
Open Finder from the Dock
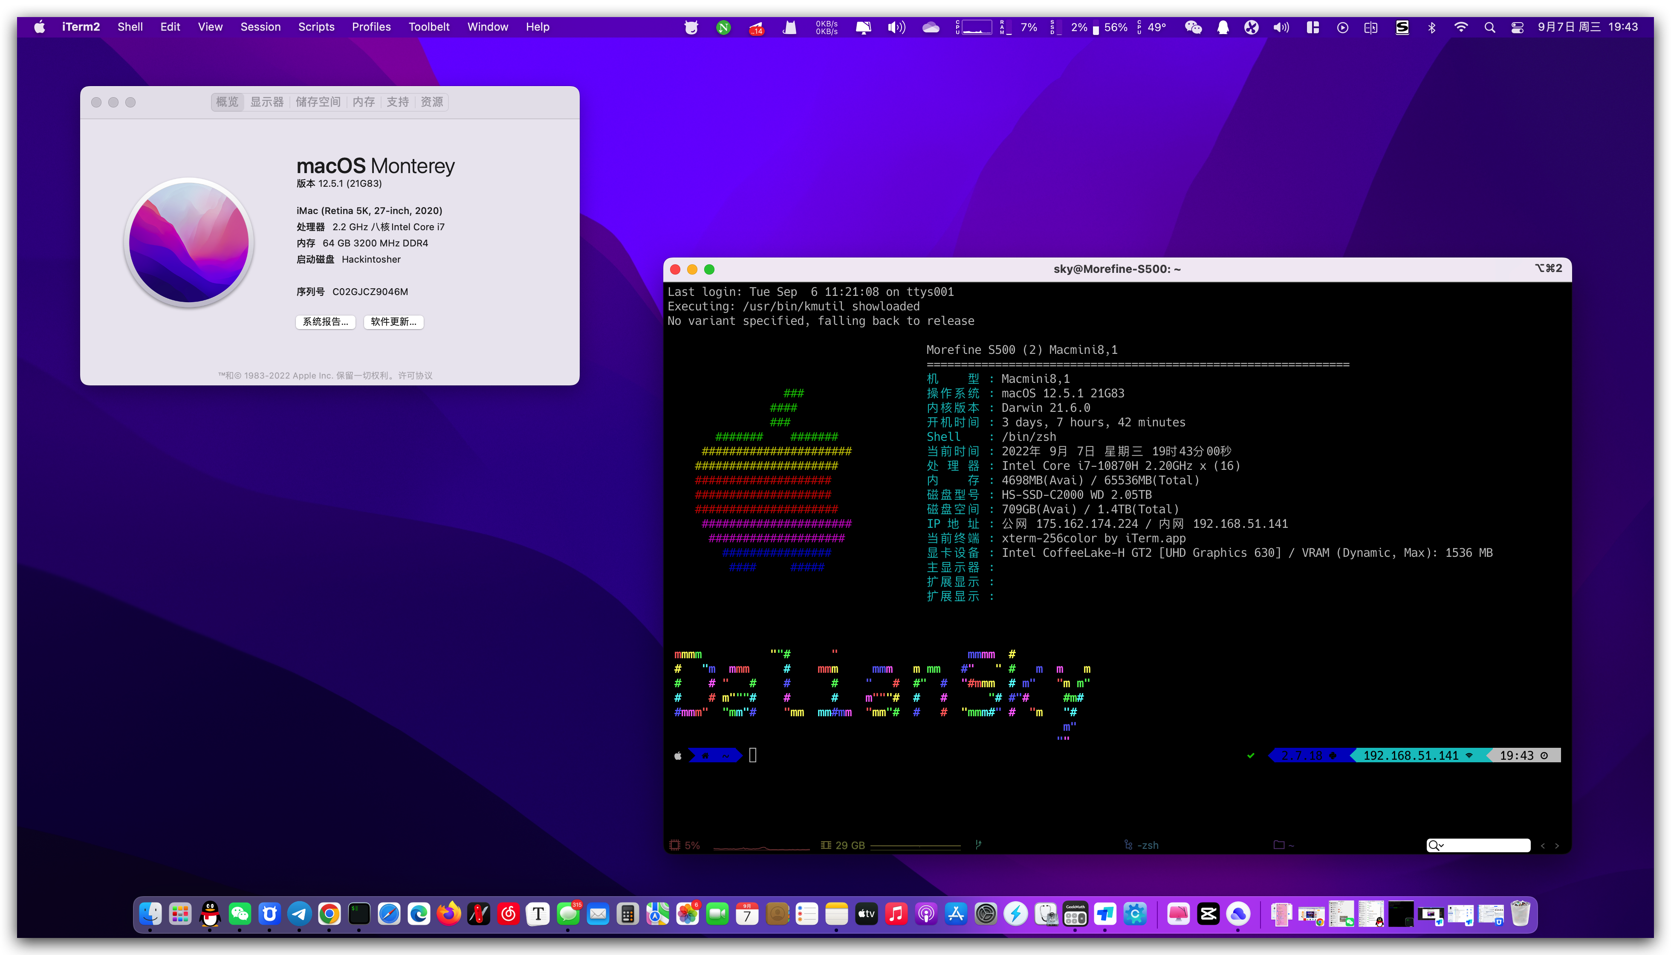coord(150,914)
